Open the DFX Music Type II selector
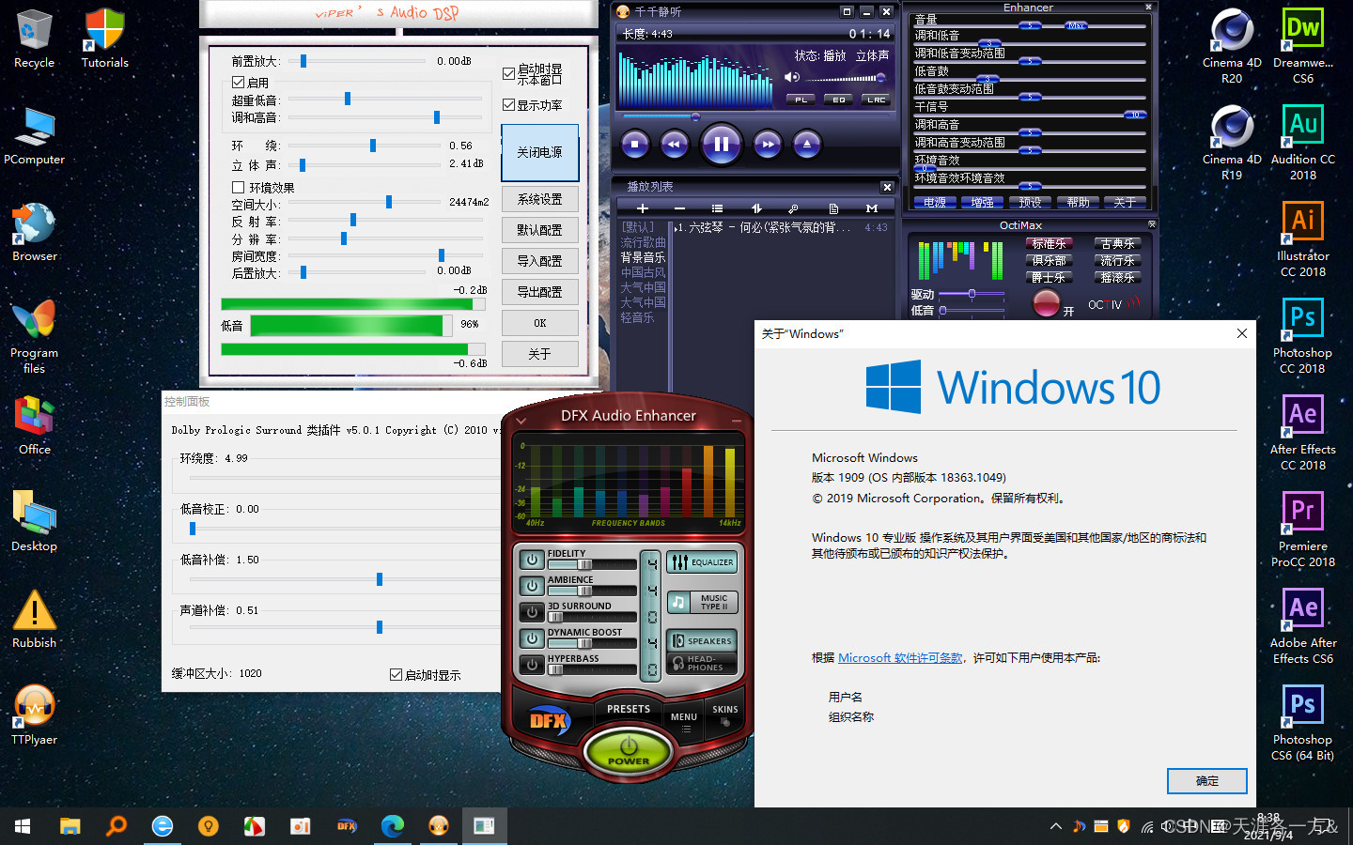Image resolution: width=1353 pixels, height=845 pixels. click(703, 602)
